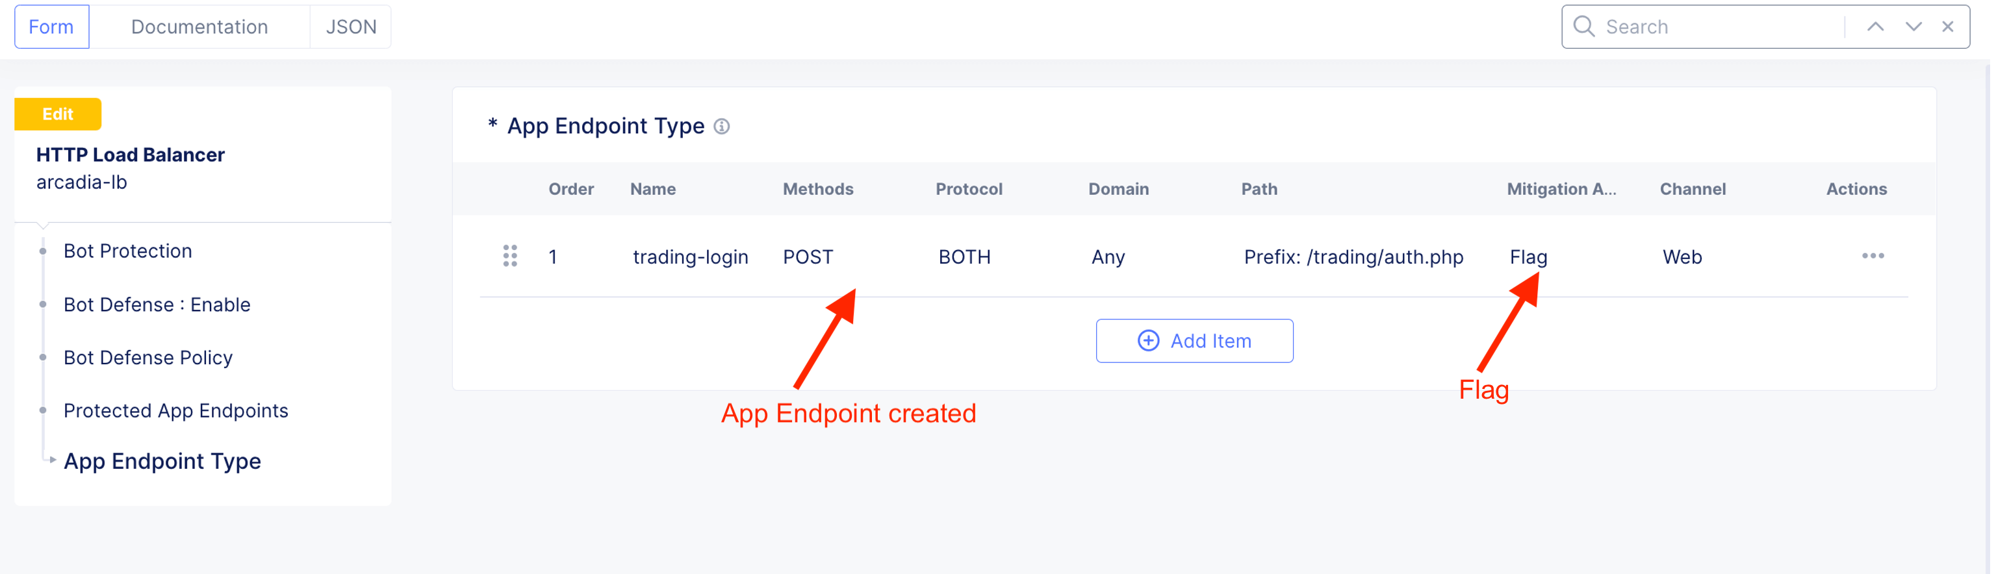This screenshot has height=574, width=1996.
Task: Click the Mitigation Action column header
Action: tap(1561, 189)
